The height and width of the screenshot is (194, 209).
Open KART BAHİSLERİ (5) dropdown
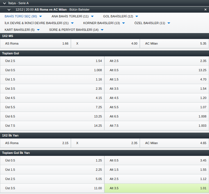click(22, 30)
